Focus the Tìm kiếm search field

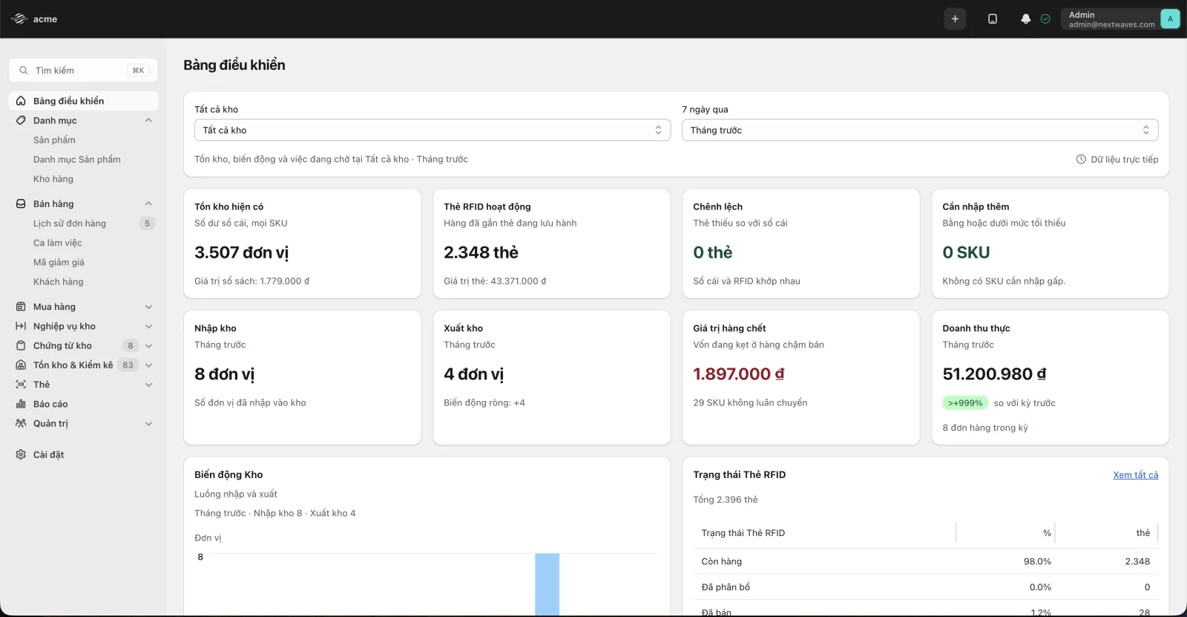click(83, 71)
